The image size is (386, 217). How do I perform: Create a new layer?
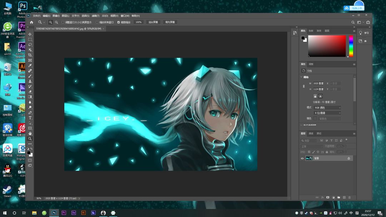(344, 197)
